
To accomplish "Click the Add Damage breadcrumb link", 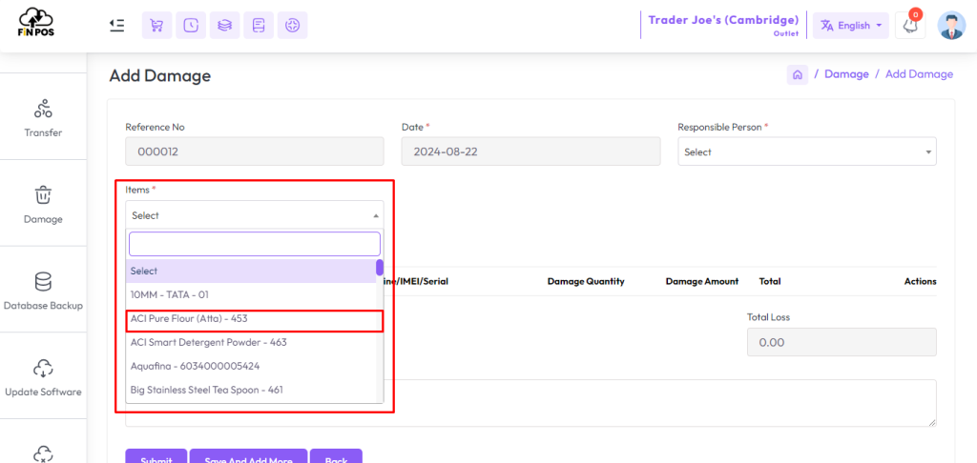I will click(x=919, y=74).
